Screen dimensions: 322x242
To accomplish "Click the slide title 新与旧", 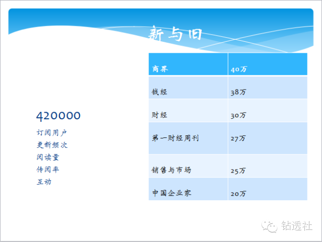I will click(175, 34).
